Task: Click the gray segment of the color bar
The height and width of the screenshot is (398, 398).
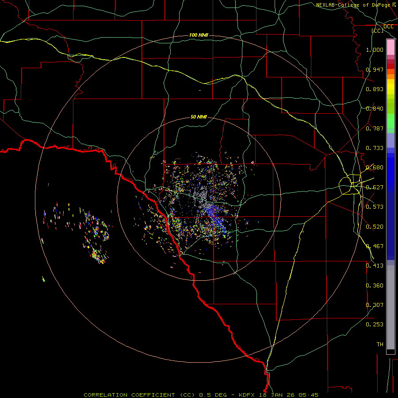Action: (x=390, y=307)
